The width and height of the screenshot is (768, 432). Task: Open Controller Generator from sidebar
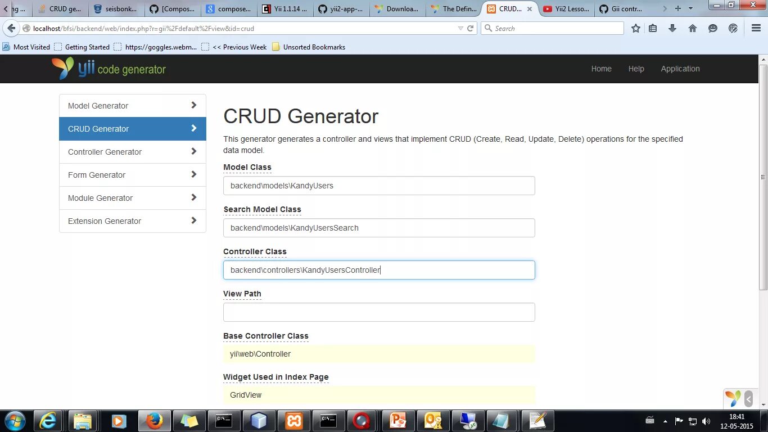click(x=133, y=152)
